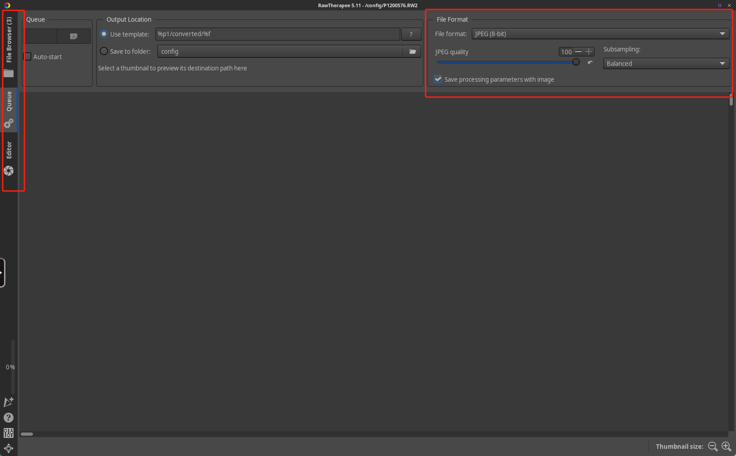The image size is (736, 456).
Task: Click the 'Thumbnail size:' label
Action: [x=680, y=447]
